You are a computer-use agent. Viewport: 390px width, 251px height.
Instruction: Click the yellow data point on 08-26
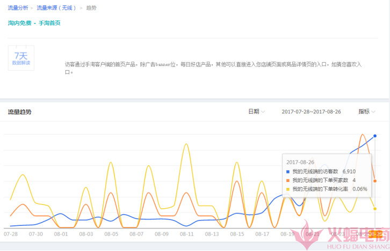(x=375, y=209)
